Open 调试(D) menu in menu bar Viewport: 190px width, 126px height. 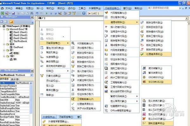61,8
